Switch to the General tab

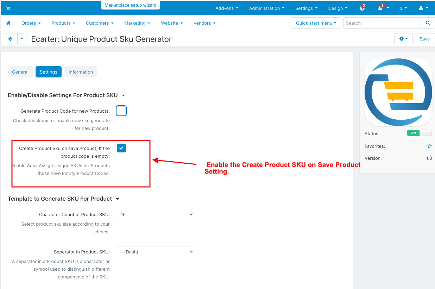click(20, 72)
